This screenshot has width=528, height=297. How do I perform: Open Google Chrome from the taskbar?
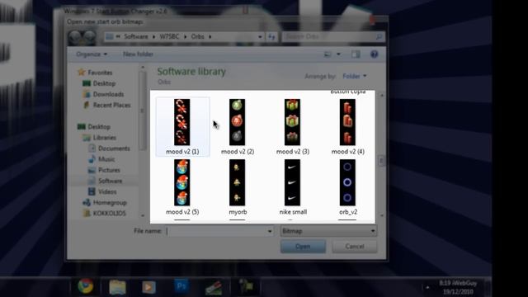point(86,287)
